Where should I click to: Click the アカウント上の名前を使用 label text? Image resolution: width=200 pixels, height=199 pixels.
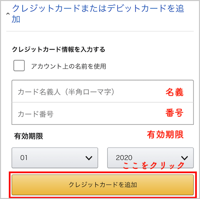(68, 66)
